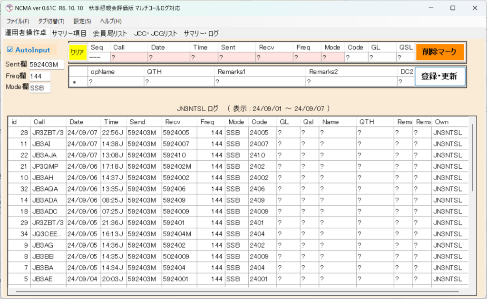Click the 登録・更新 button
Viewport: 487px width, 299px height.
click(439, 76)
